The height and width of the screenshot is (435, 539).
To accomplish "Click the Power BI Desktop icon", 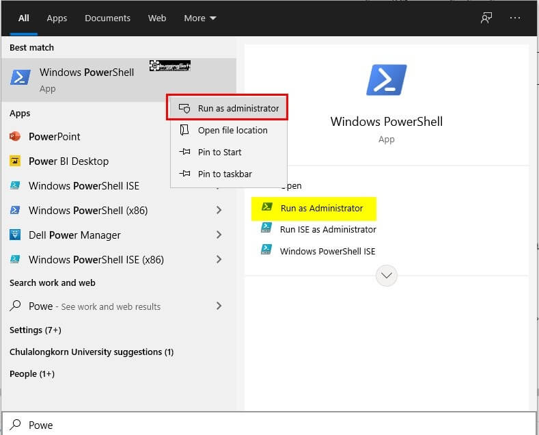I will [15, 161].
